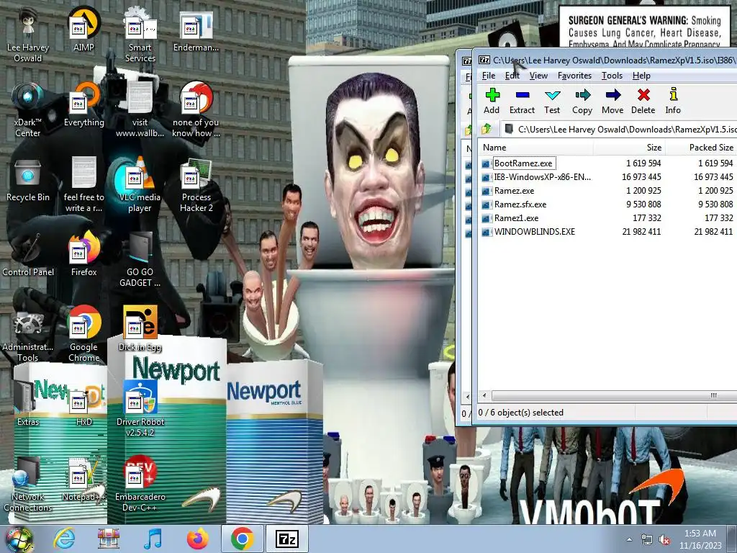The width and height of the screenshot is (737, 553).
Task: Click the Firefox taskbar icon
Action: coord(198,539)
